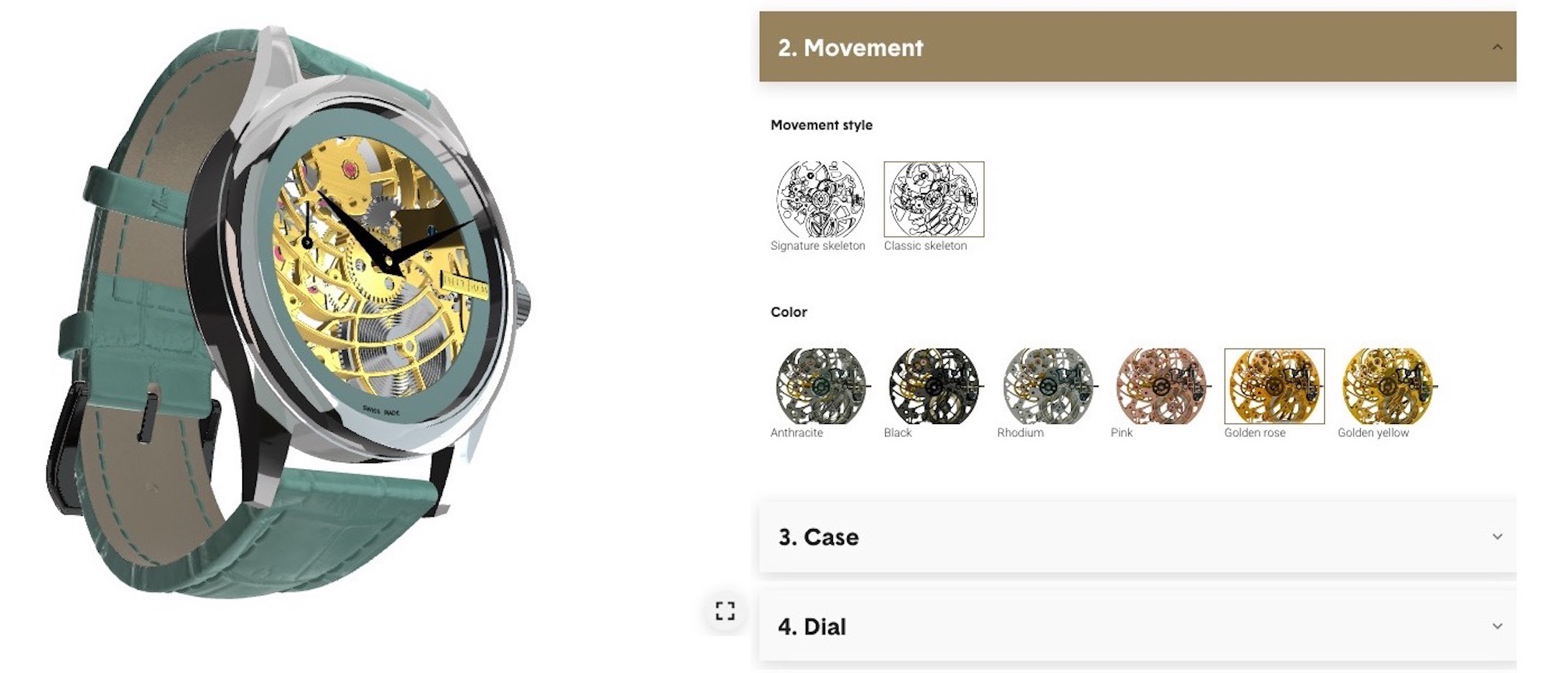1557x673 pixels.
Task: Open the 3. Case section title
Action: pos(818,537)
